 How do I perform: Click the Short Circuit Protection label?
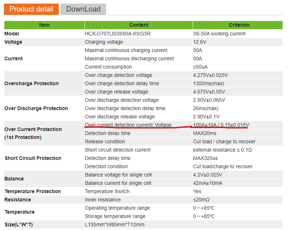(x=33, y=158)
